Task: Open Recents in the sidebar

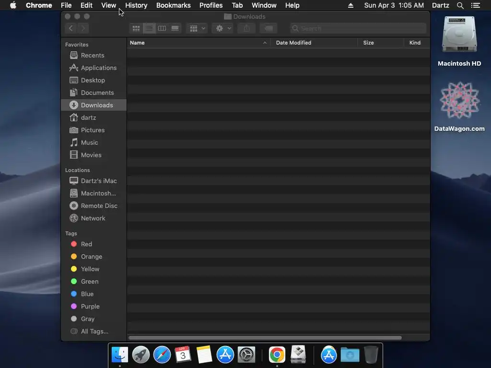Action: 94,56
